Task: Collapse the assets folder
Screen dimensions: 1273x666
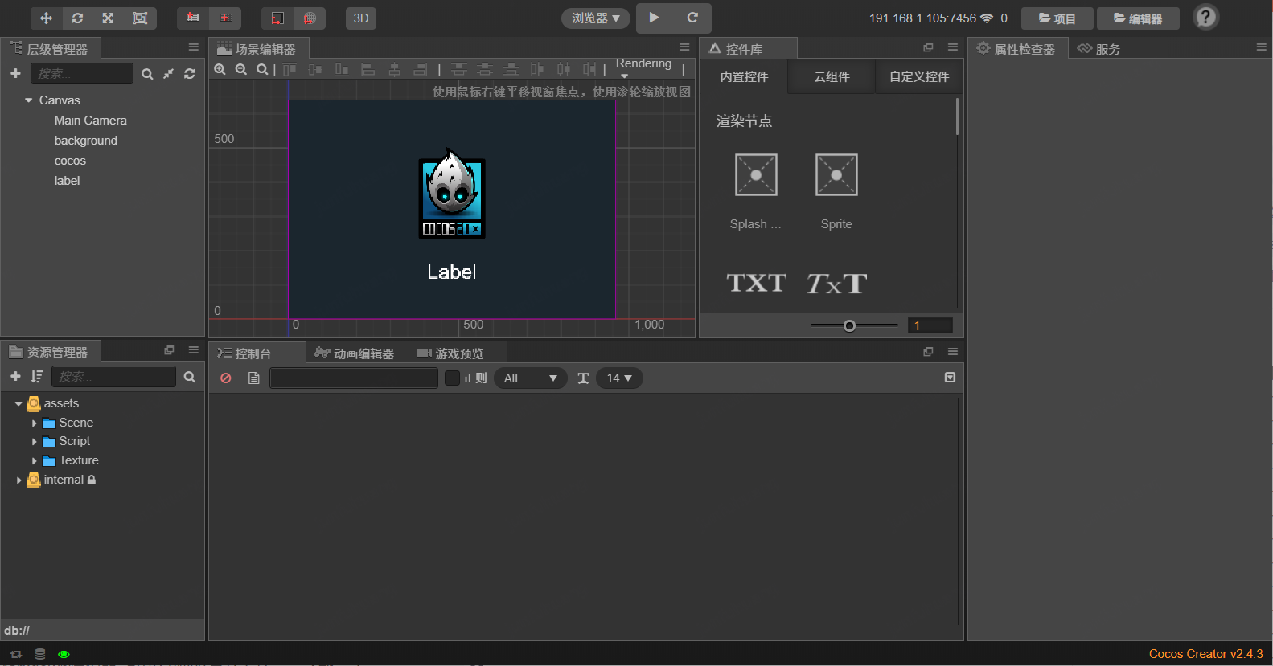Action: [x=18, y=403]
